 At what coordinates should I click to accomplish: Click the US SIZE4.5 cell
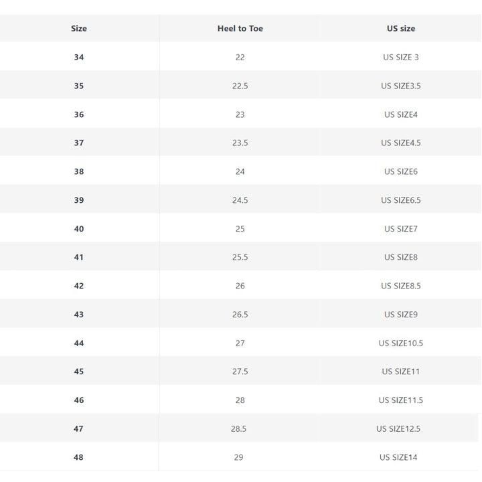[x=400, y=143]
